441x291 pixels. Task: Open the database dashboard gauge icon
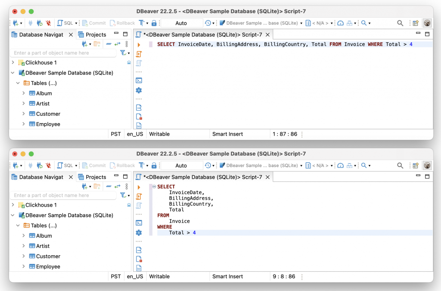[340, 23]
